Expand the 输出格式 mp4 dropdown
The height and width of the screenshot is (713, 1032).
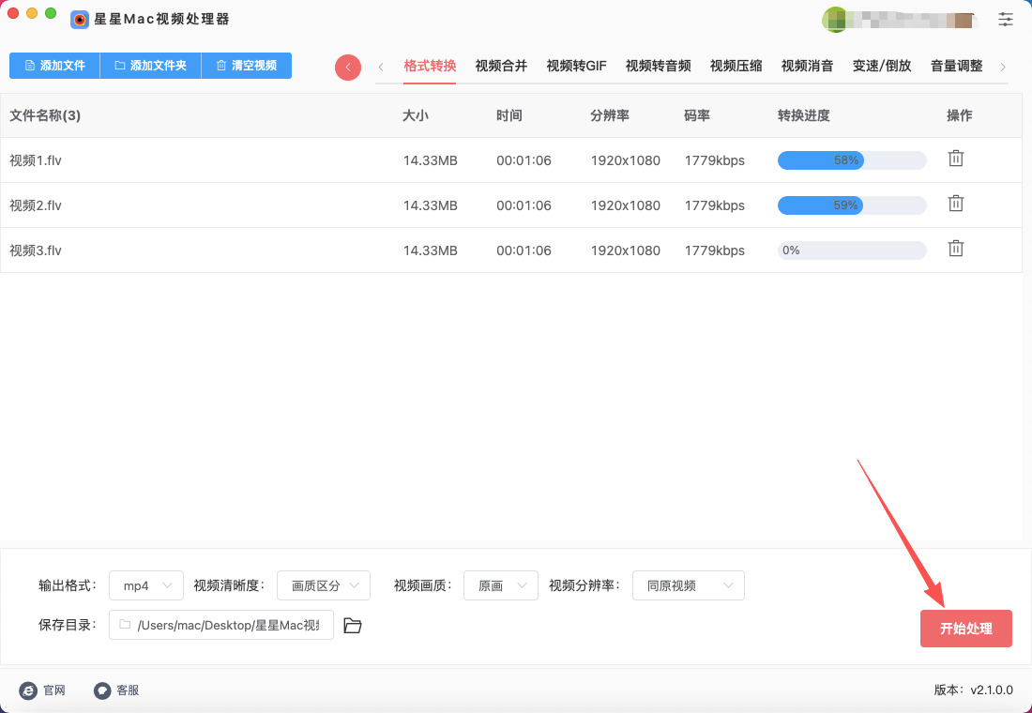point(146,585)
